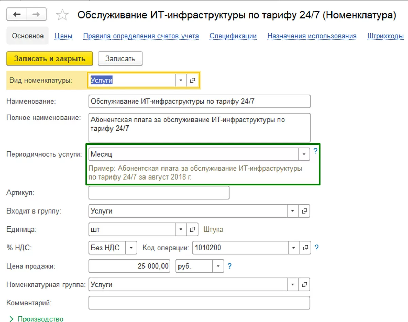Click the Штука unit label text
The image size is (408, 322).
click(213, 230)
